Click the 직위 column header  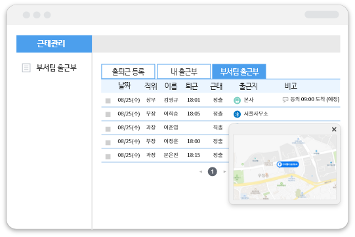(151, 86)
